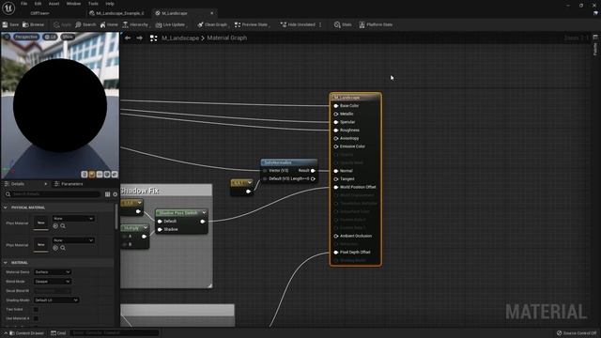This screenshot has height=338, width=601.
Task: Toggle Live Update in toolbar
Action: (x=171, y=24)
